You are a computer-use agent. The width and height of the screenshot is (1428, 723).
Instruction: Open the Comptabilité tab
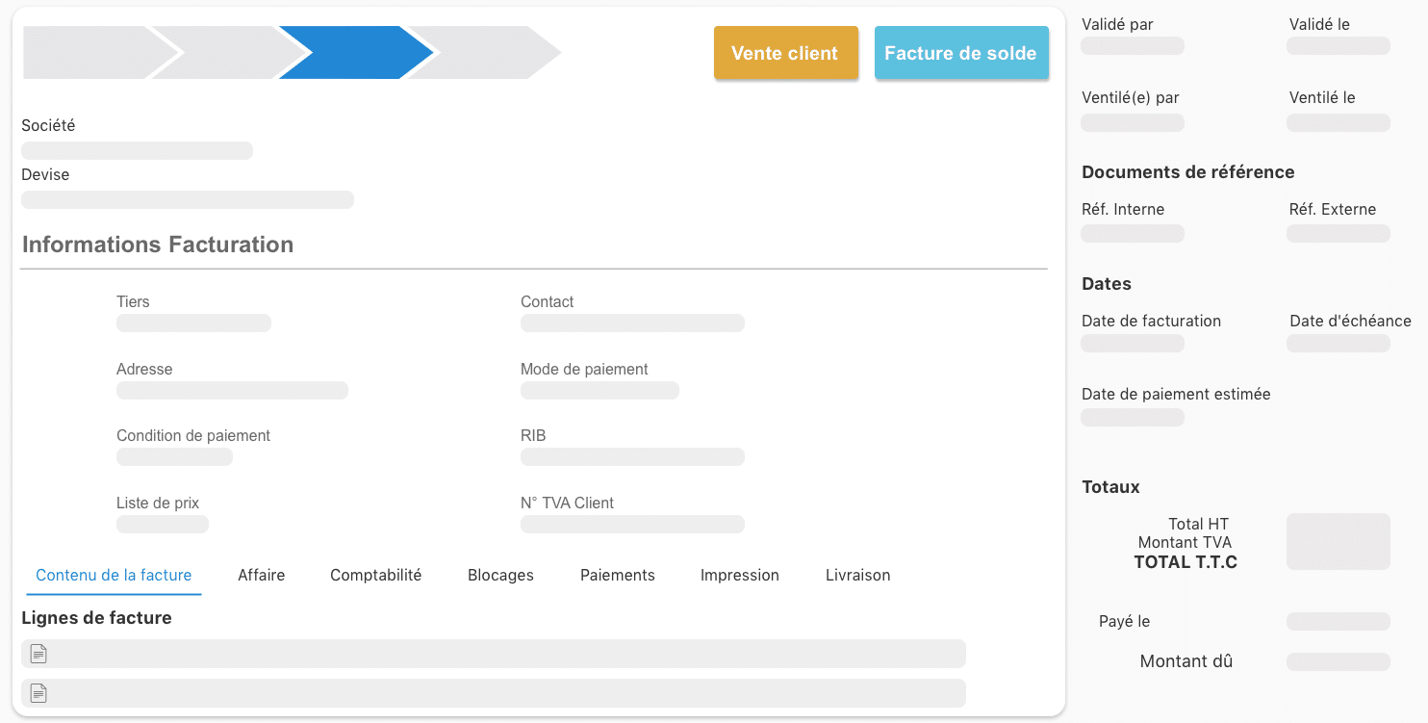(x=376, y=575)
